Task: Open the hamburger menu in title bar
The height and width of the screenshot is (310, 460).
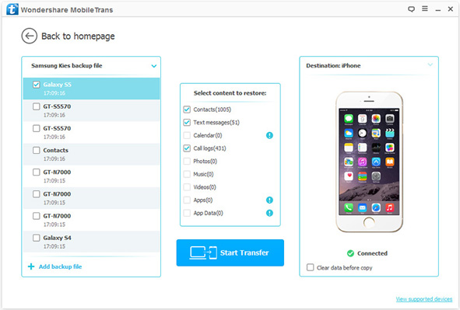Action: [x=425, y=9]
